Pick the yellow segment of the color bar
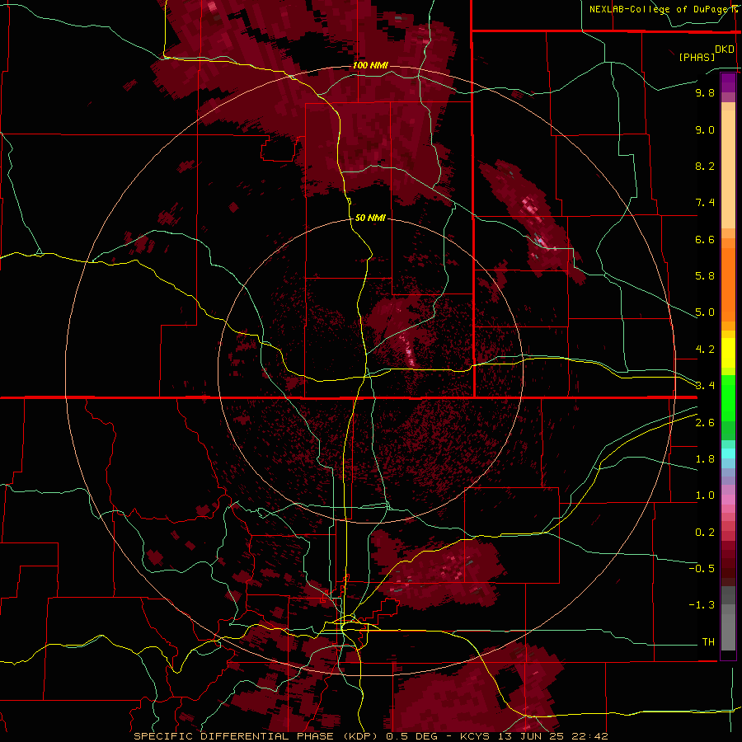Viewport: 742px width, 742px height. point(728,353)
